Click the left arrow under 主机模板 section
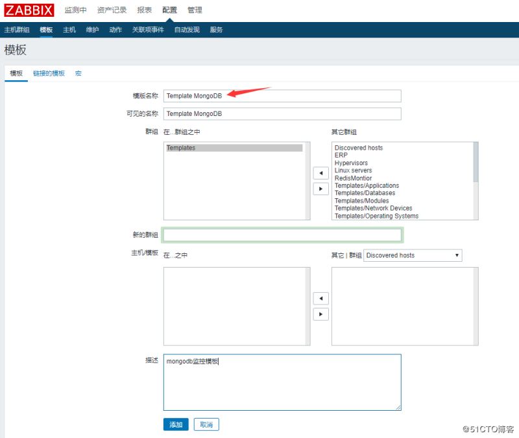This screenshot has width=519, height=438. (x=320, y=298)
